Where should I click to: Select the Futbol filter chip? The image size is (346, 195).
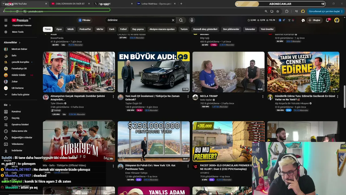click(x=123, y=29)
